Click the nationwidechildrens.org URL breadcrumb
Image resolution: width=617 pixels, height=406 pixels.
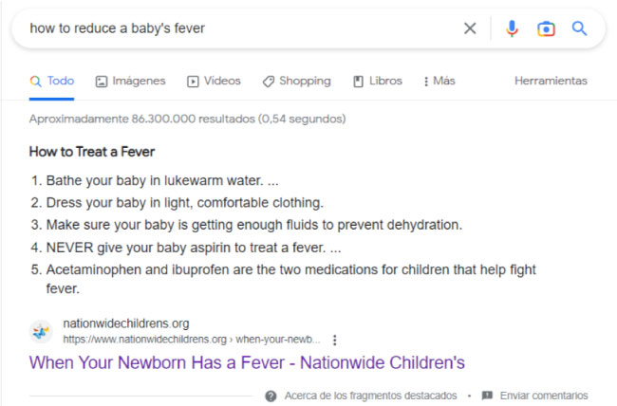click(x=192, y=340)
